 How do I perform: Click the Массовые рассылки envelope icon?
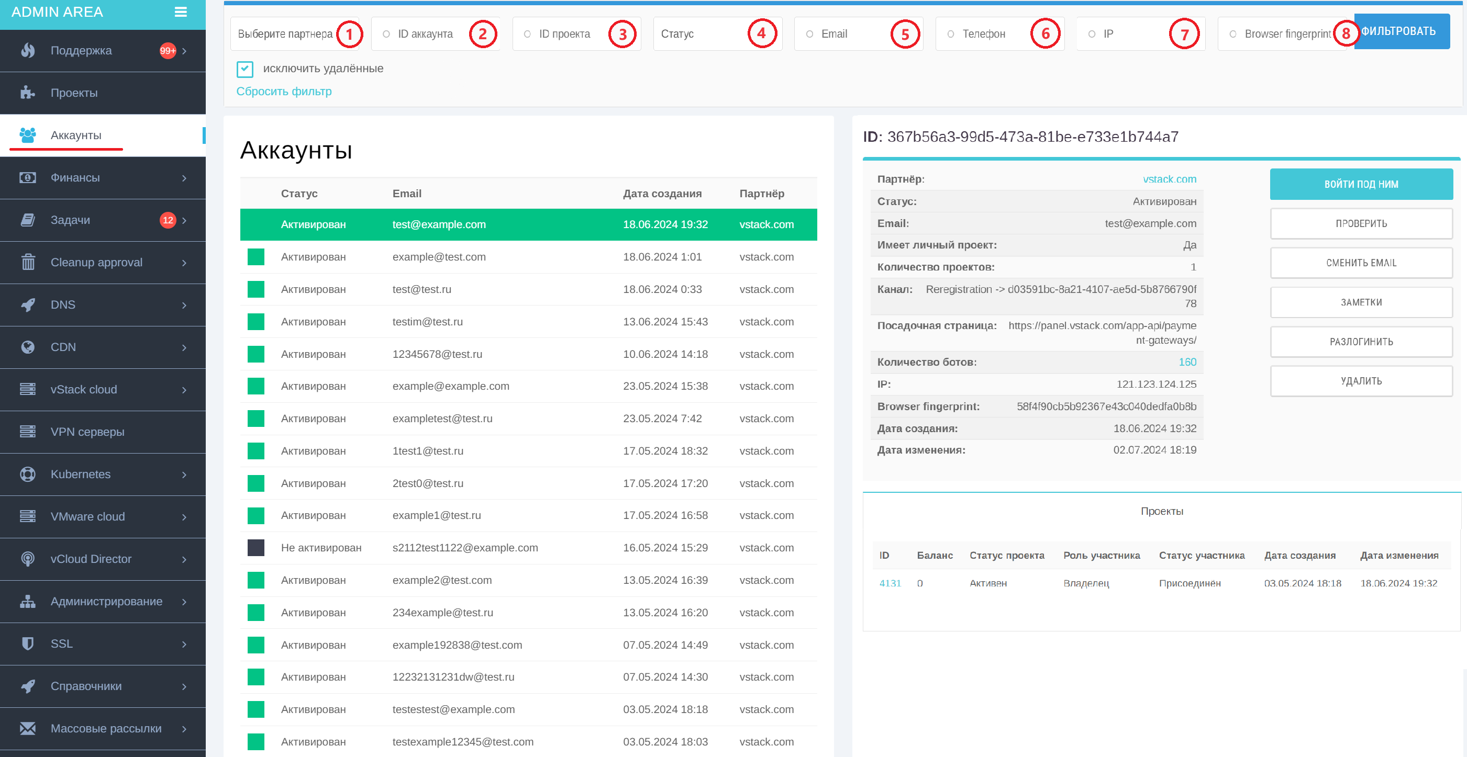point(27,729)
